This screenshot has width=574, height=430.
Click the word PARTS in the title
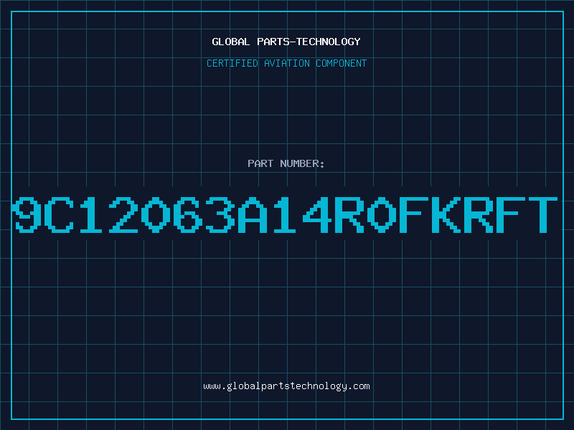click(273, 42)
